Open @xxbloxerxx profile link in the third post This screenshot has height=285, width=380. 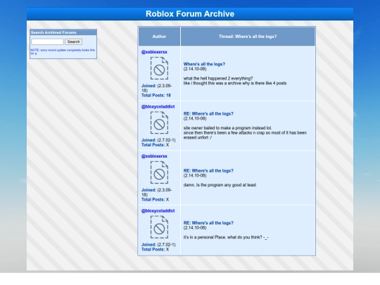coord(154,156)
